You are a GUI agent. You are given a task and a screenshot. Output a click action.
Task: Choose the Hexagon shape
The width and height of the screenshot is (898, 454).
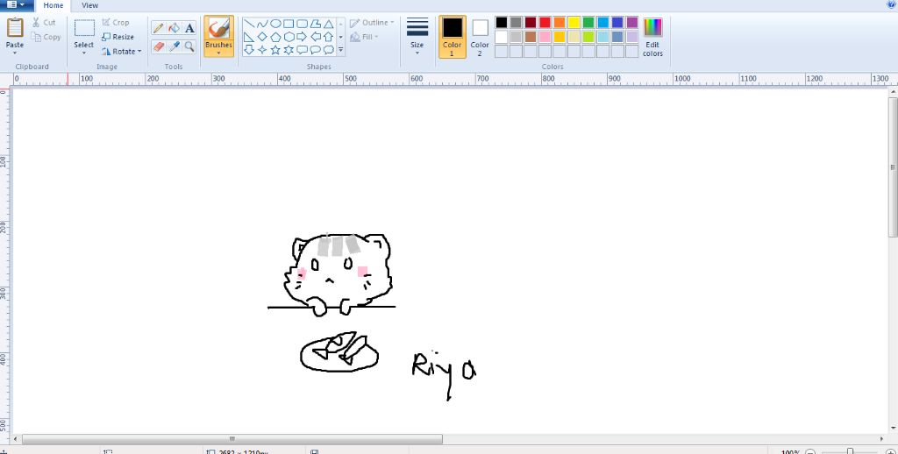289,37
